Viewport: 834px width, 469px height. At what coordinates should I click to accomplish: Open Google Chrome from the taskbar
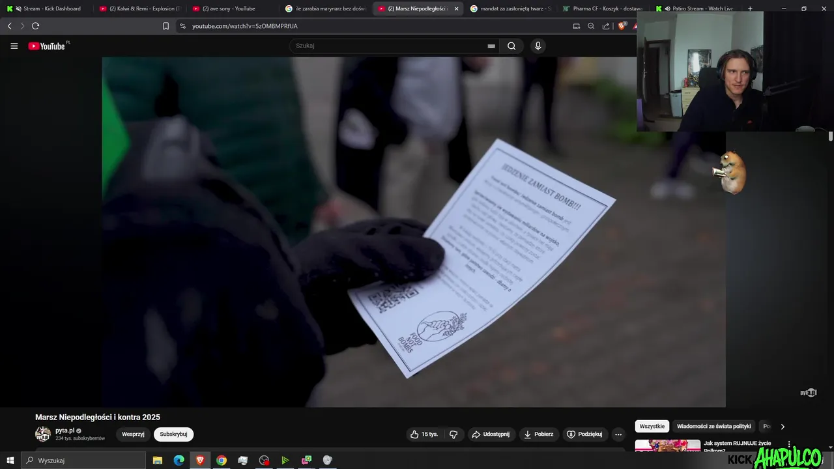[x=222, y=461]
